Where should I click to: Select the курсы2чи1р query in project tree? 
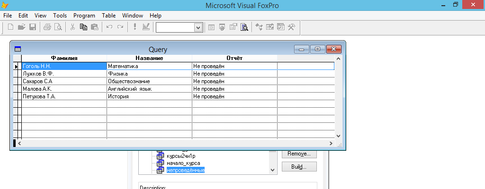coord(181,155)
